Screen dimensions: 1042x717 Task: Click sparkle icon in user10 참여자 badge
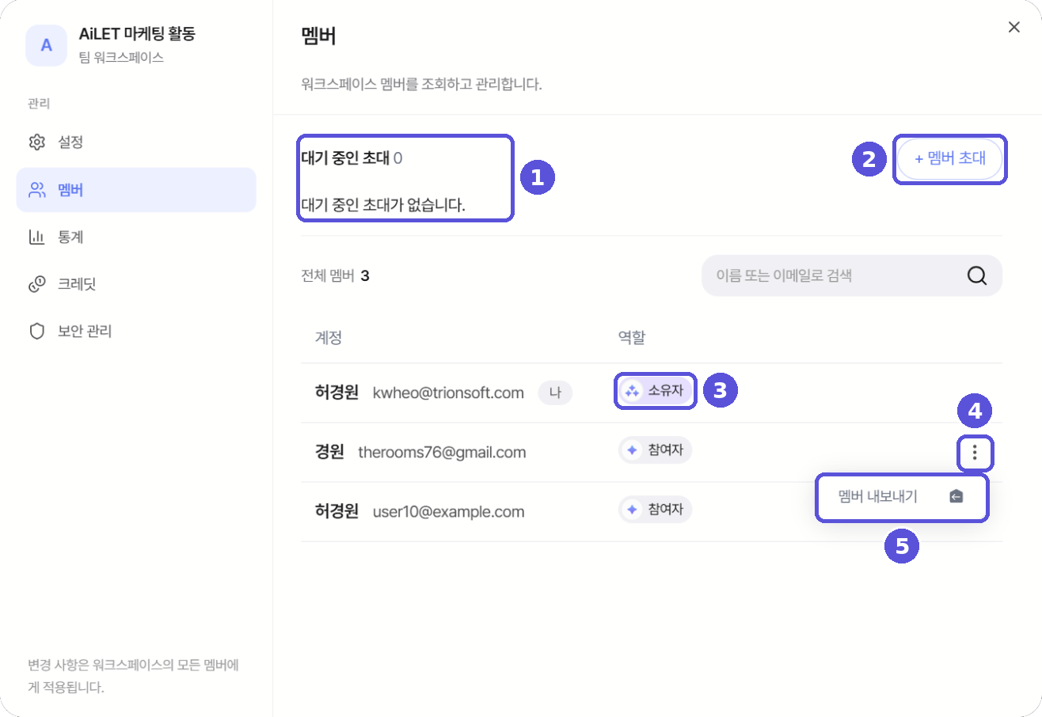coord(632,510)
